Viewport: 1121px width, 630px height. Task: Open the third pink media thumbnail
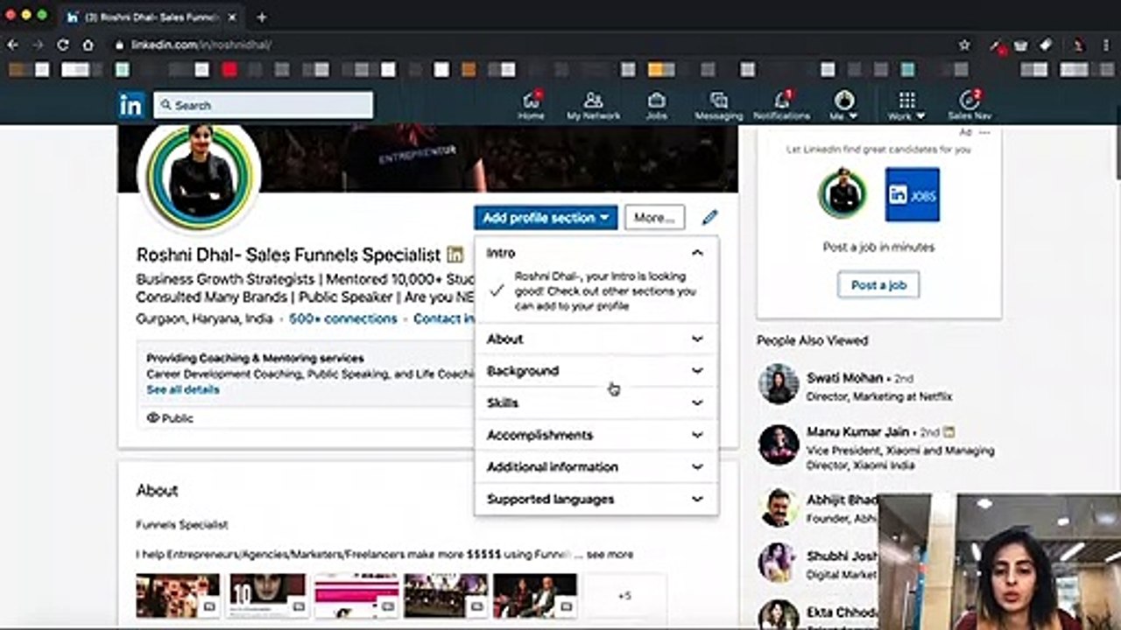point(356,596)
